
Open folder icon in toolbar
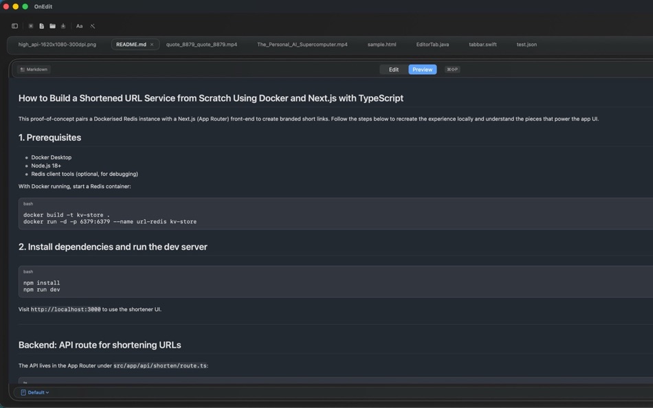tap(52, 26)
